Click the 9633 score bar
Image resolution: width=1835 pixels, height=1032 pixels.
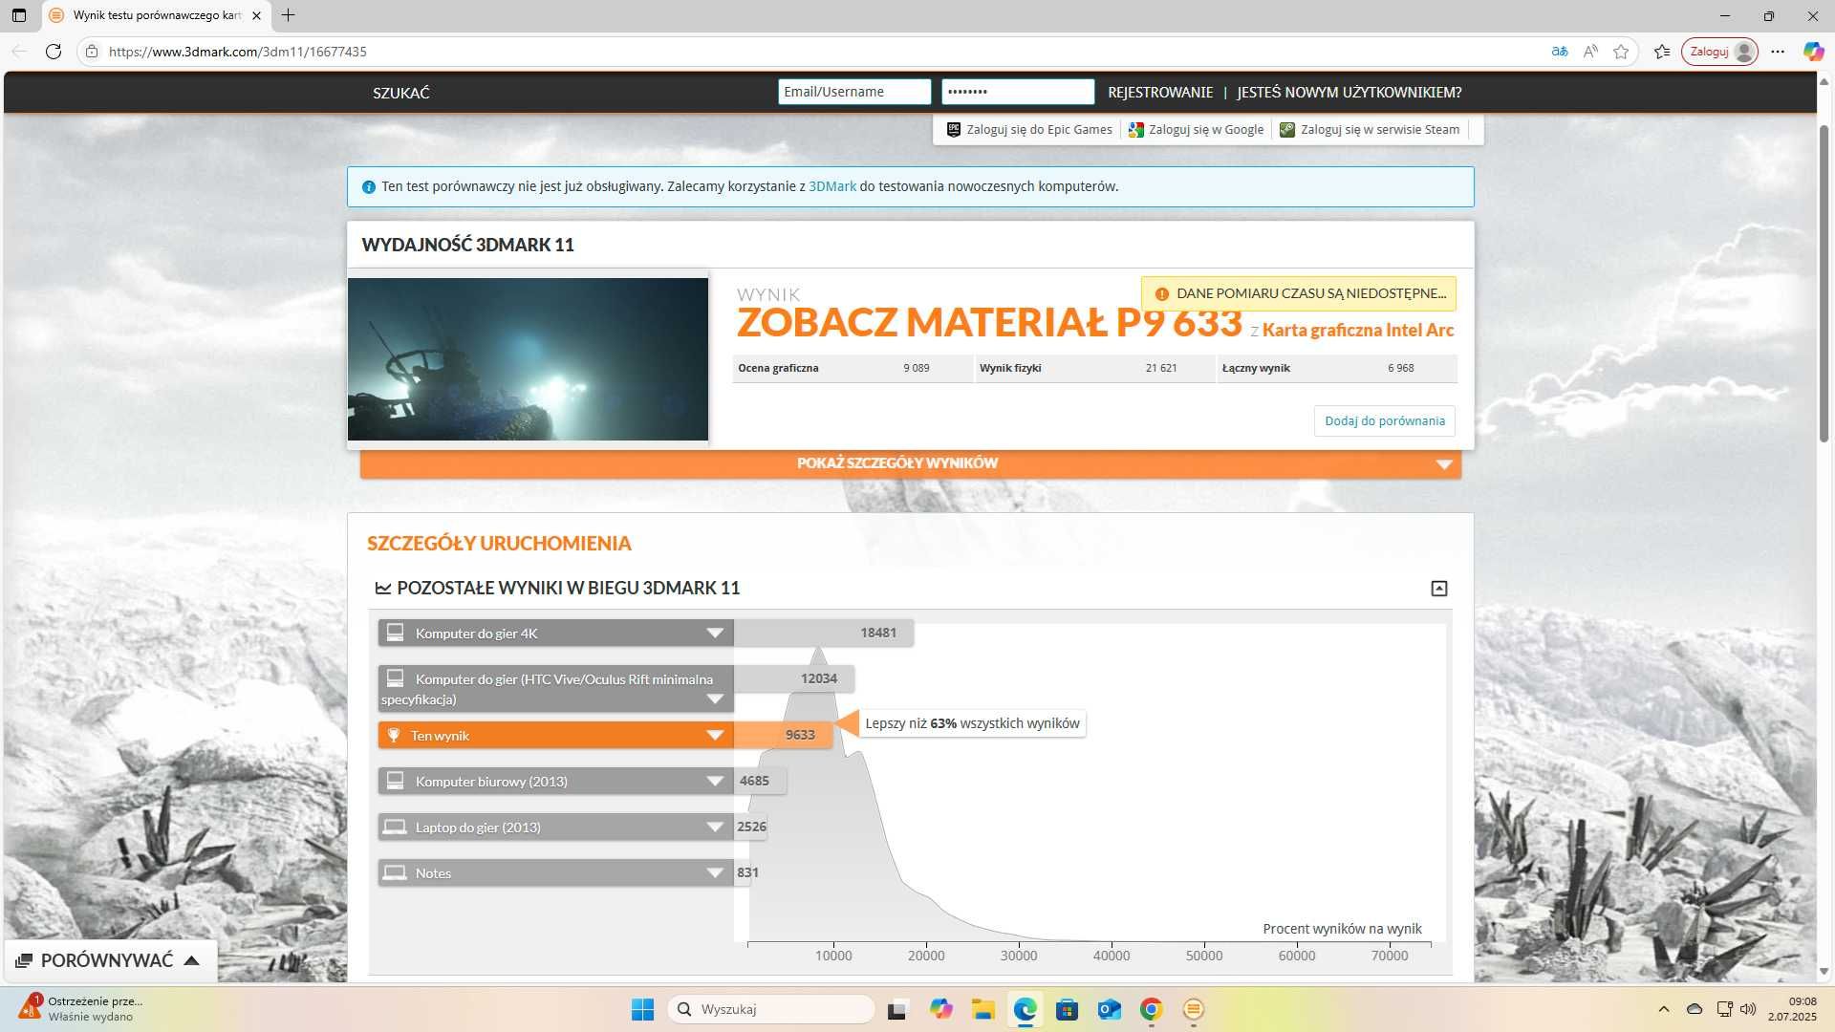[784, 735]
